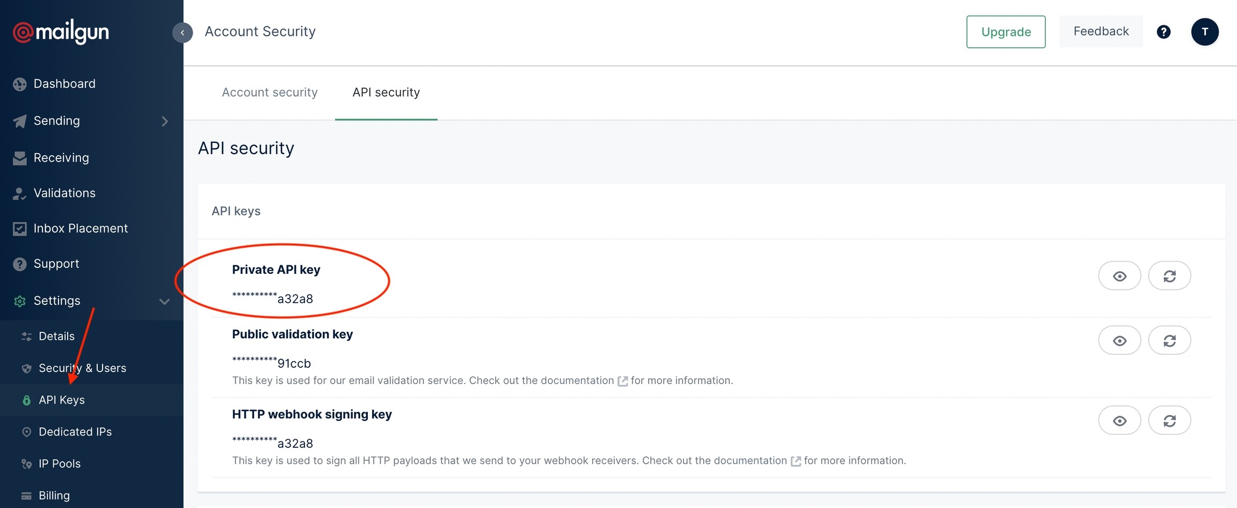Switch to the Account security tab
This screenshot has width=1237, height=508.
click(x=270, y=92)
